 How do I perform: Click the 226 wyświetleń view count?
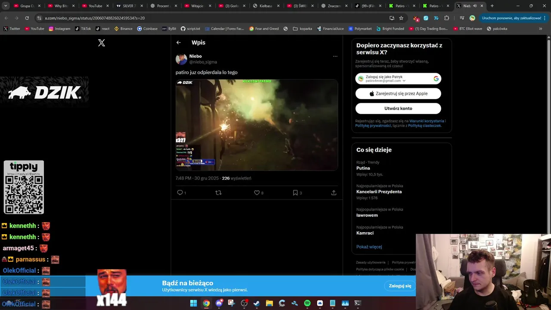[236, 178]
